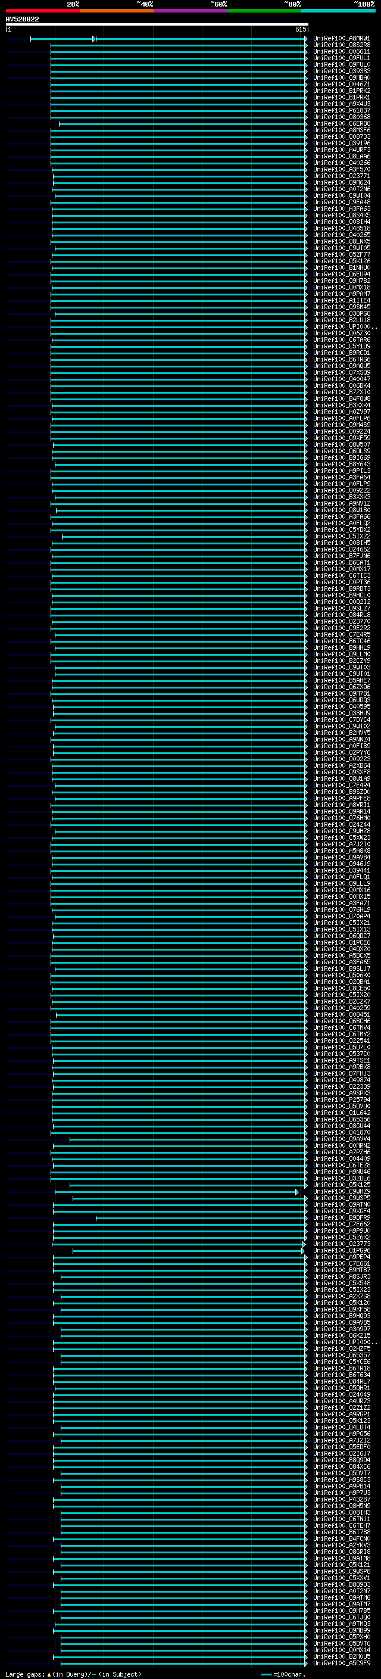Select last hit UniRef100_A5C9F9
The width and height of the screenshot is (381, 1679).
point(341,1663)
